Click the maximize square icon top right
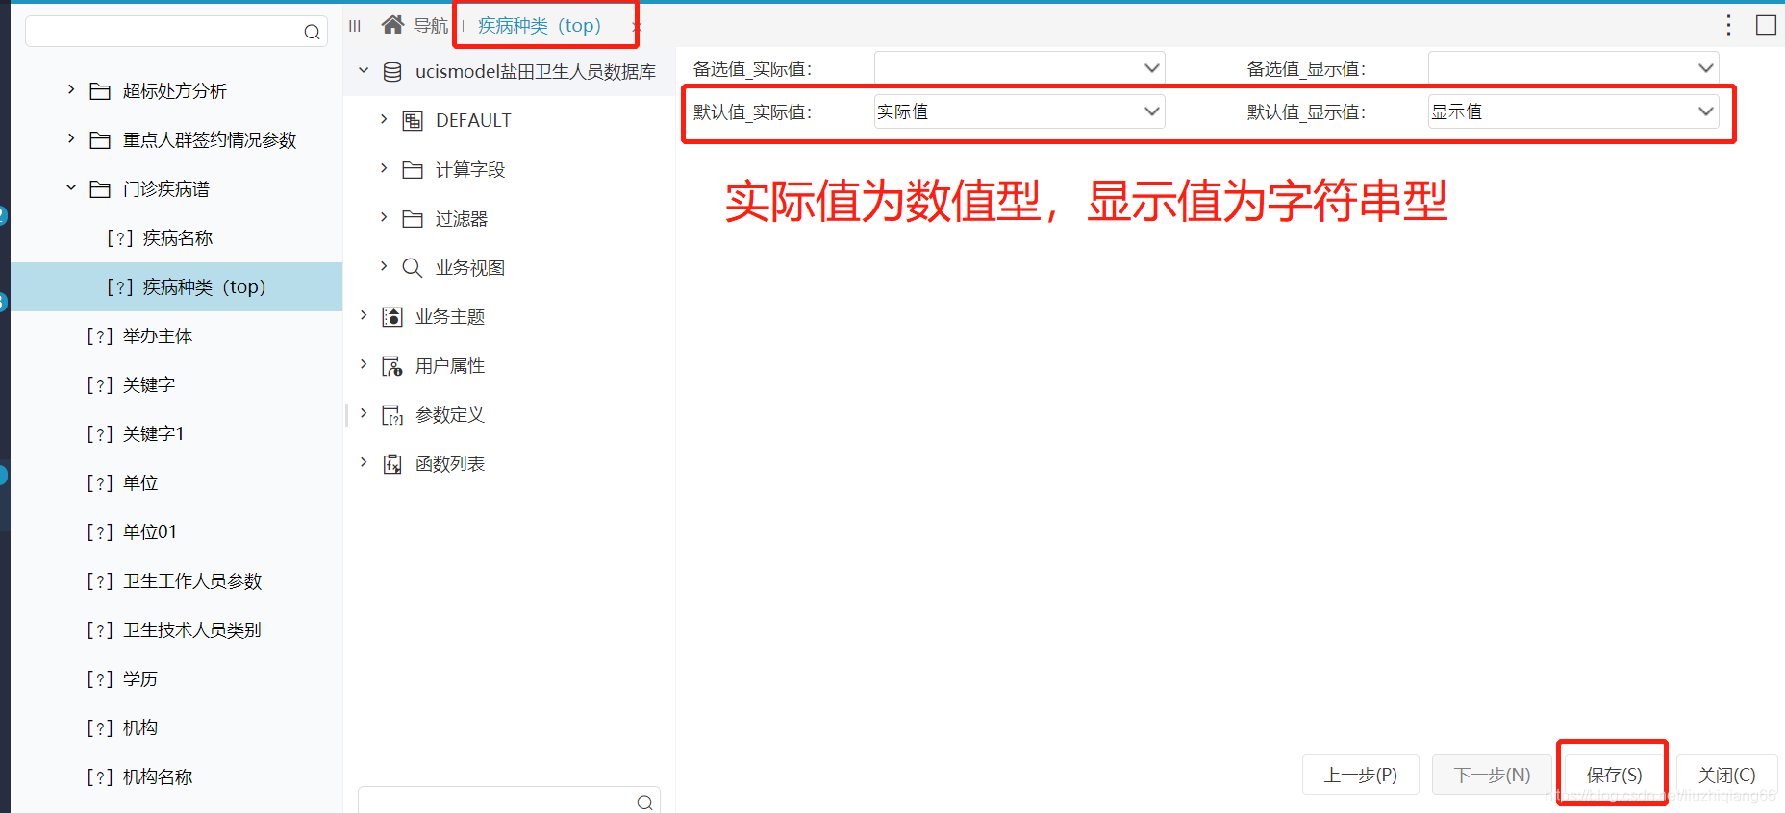1785x813 pixels. click(x=1766, y=25)
